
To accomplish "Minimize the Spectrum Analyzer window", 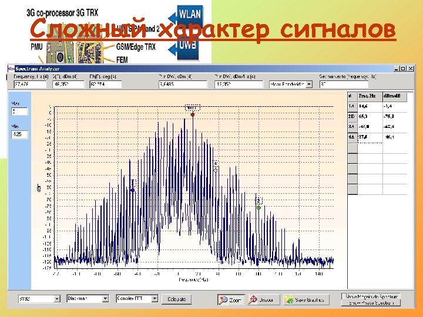I will point(397,69).
